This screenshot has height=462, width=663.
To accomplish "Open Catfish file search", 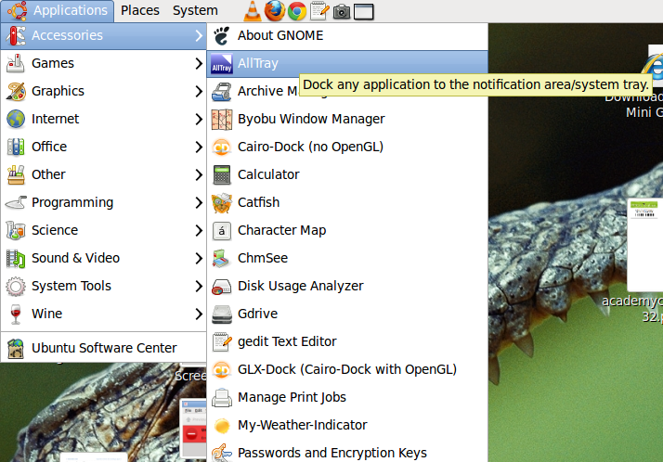I will (347, 203).
